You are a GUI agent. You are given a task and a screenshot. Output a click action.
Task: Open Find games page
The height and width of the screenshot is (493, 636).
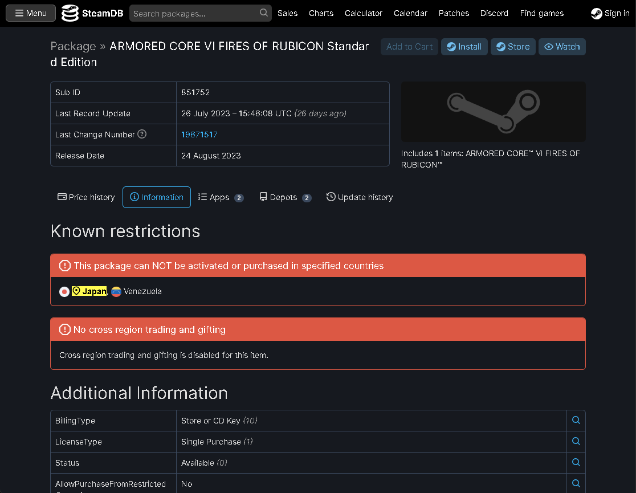tap(541, 13)
